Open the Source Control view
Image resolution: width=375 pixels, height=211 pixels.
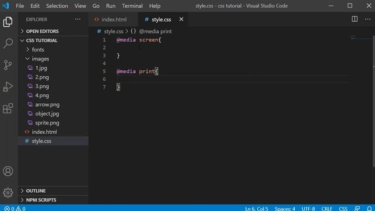click(8, 65)
